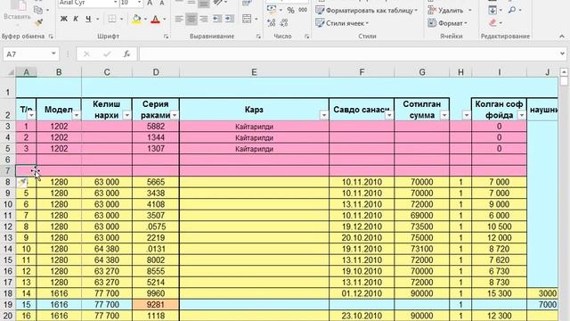The image size is (570, 321).
Task: Open merge cells dropdown arrow
Action: pyautogui.click(x=256, y=19)
